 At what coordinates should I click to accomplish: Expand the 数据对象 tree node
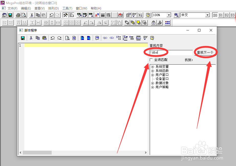tap(152, 83)
